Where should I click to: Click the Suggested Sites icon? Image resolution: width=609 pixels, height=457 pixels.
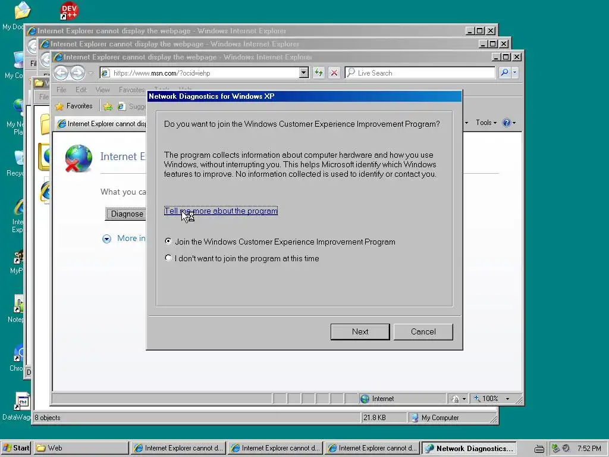[x=121, y=106]
